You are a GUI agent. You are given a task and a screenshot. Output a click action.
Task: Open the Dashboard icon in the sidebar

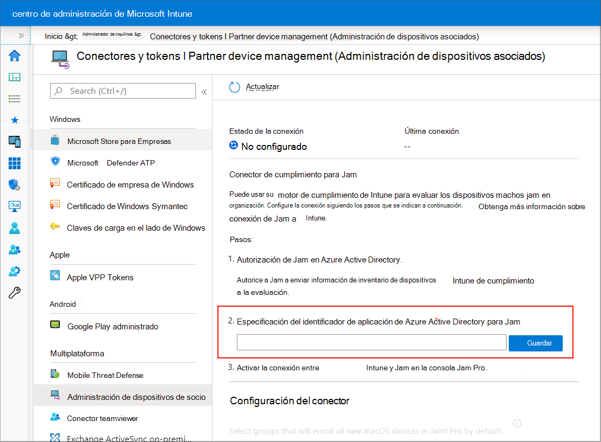[15, 77]
